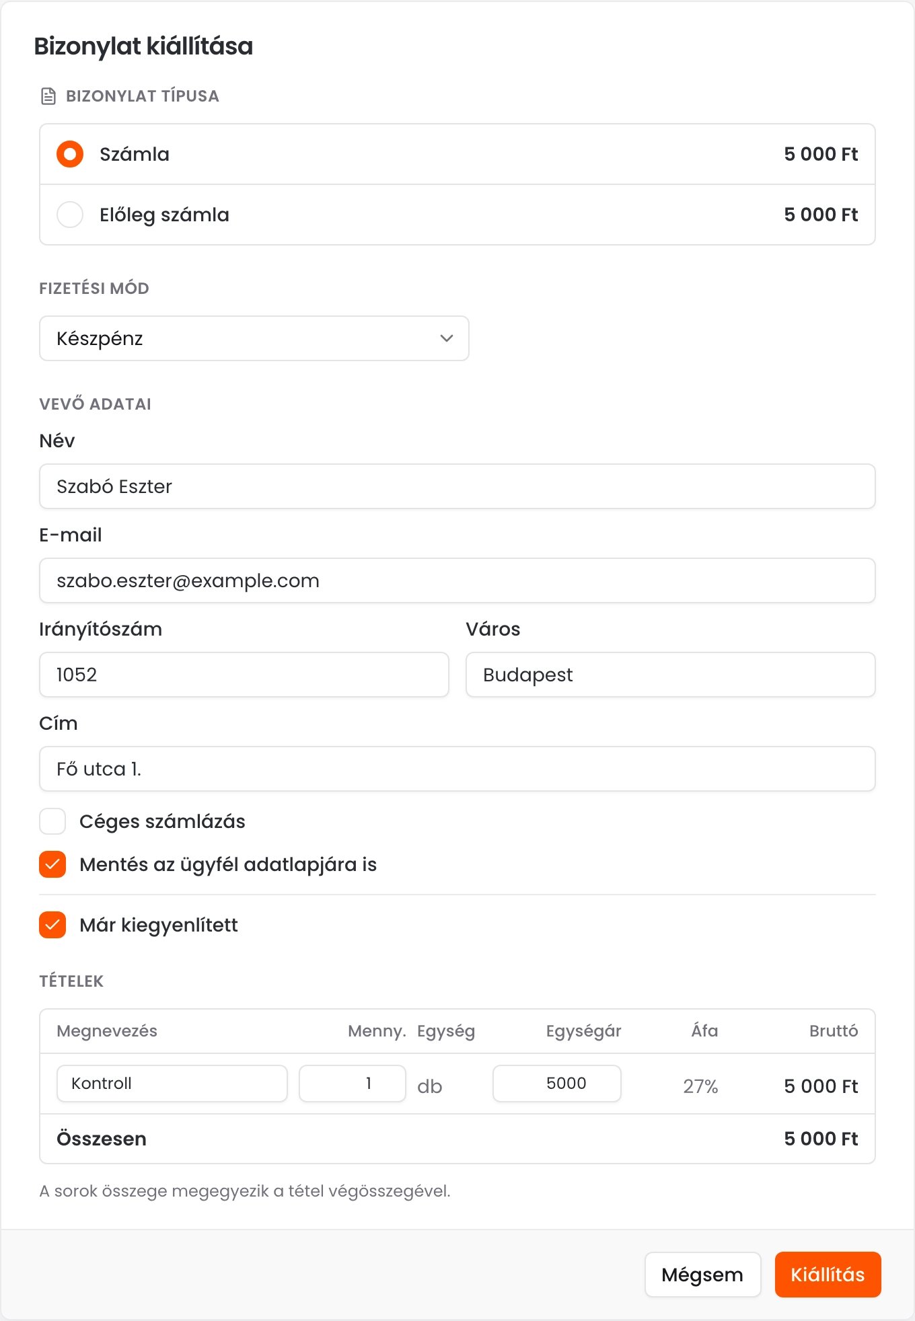Toggle the Már kiegyenlített checkbox
This screenshot has height=1321, width=915.
[x=52, y=925]
